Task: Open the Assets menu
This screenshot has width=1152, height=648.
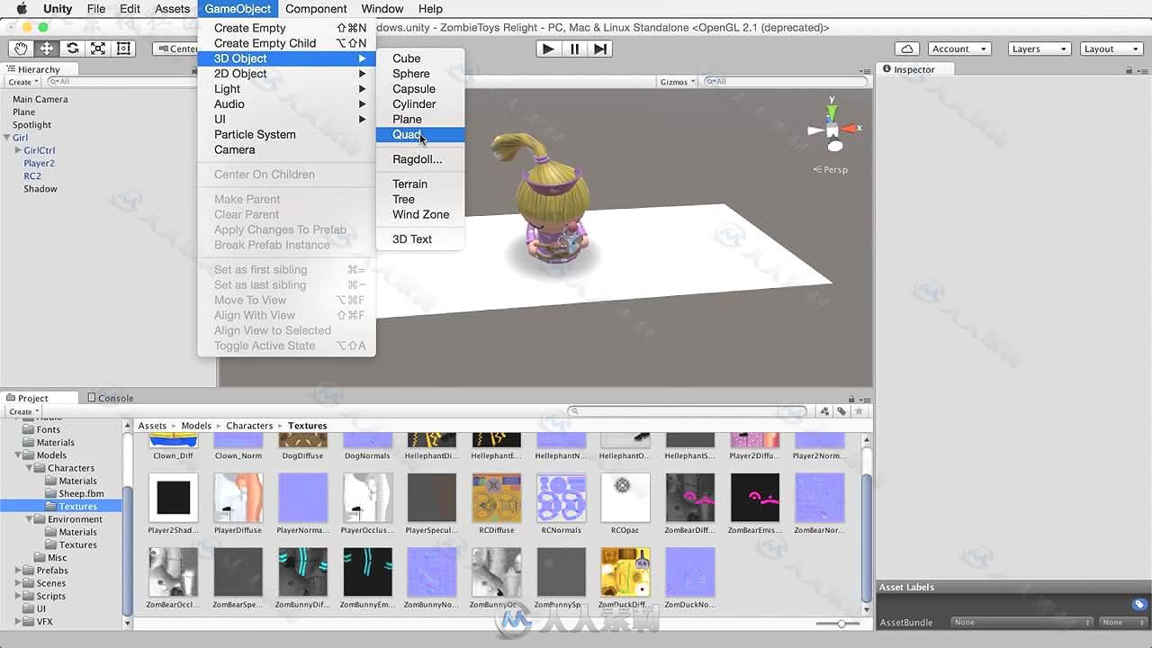Action: 172,9
